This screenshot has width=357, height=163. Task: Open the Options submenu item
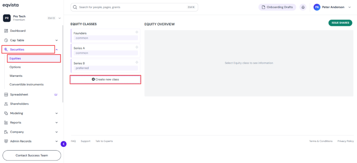pos(15,67)
